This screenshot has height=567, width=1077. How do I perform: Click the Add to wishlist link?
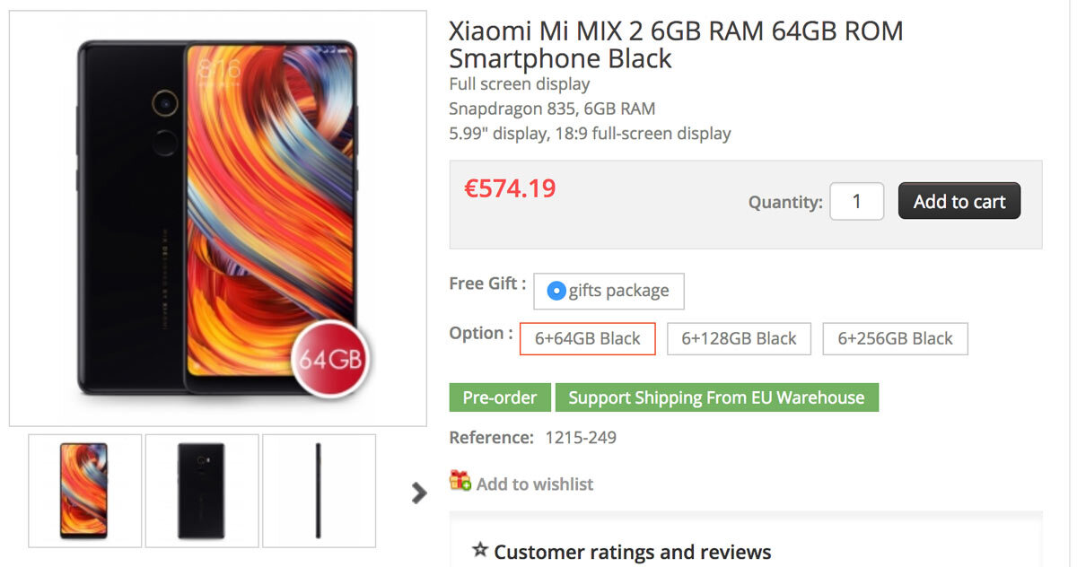pos(535,484)
